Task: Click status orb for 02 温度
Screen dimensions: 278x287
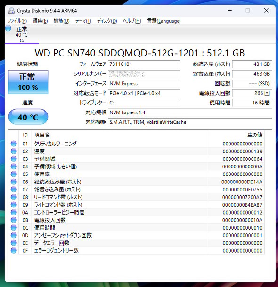Action: [x=14, y=151]
